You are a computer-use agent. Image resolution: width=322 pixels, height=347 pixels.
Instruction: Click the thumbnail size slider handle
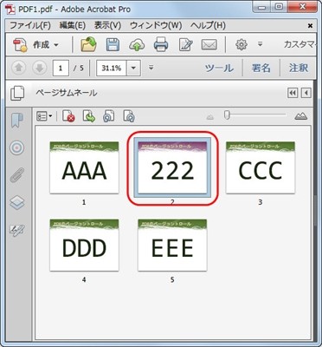(x=227, y=115)
